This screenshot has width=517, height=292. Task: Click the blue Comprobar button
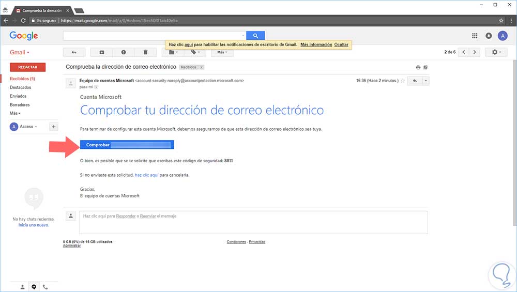coord(127,145)
